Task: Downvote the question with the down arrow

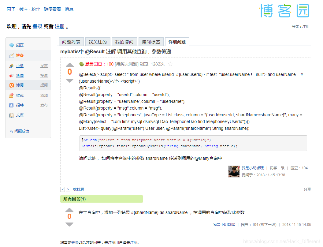Action: pyautogui.click(x=70, y=80)
